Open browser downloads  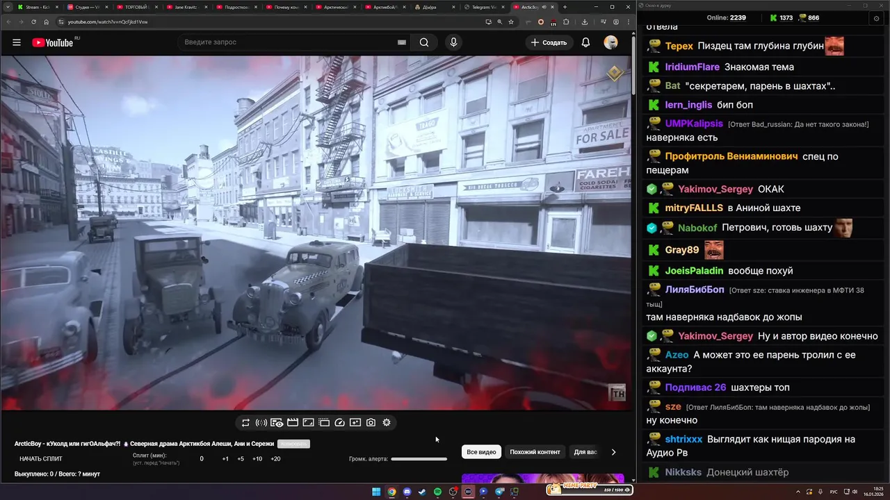585,22
